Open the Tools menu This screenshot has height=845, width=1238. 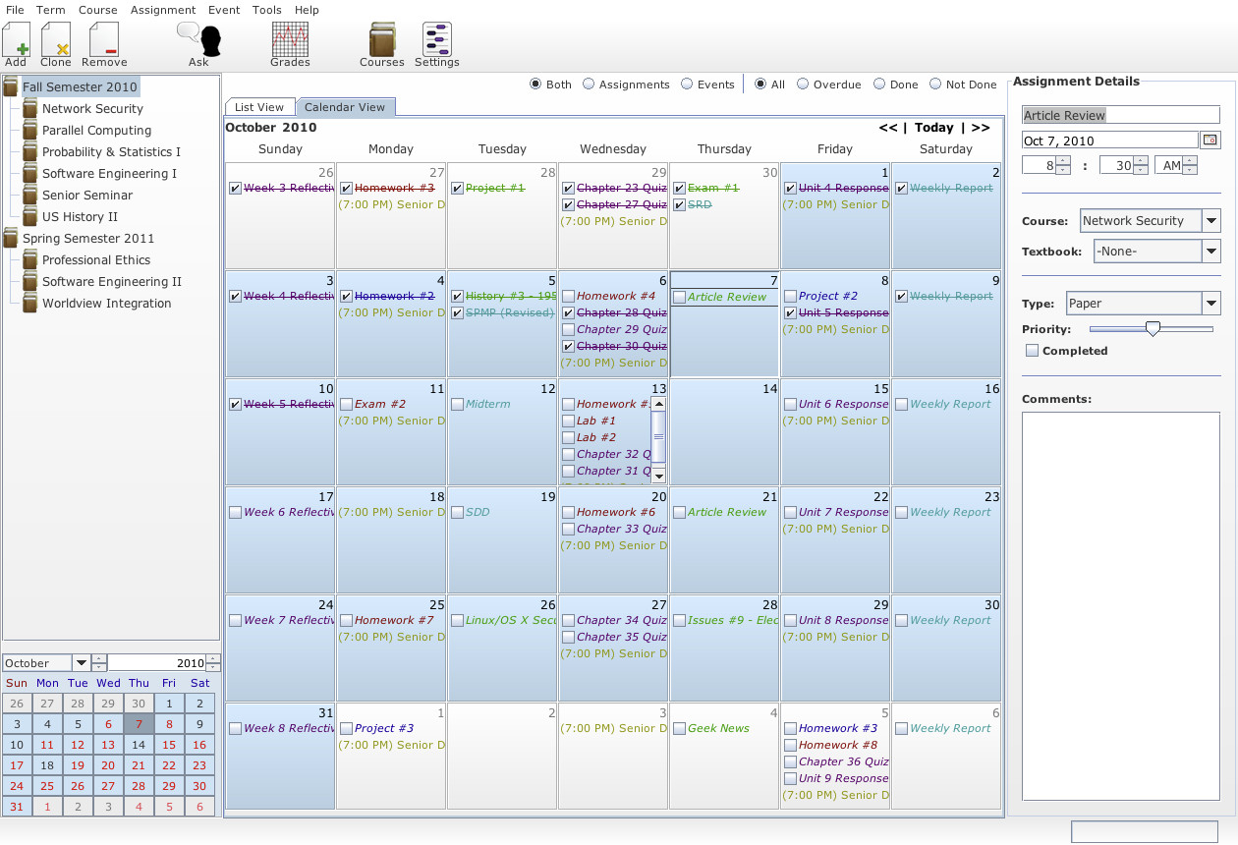click(266, 10)
